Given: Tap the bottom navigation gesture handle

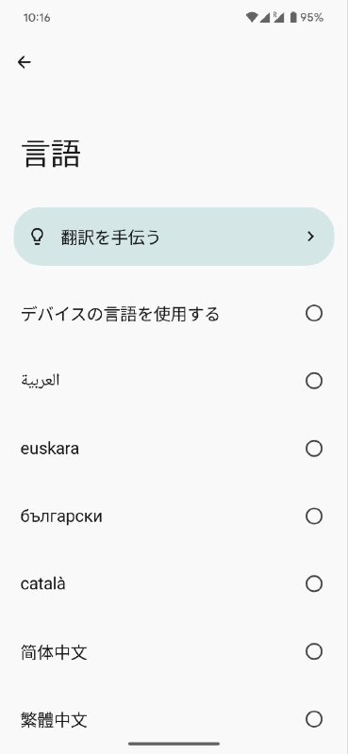Looking at the screenshot, I should coord(174,744).
